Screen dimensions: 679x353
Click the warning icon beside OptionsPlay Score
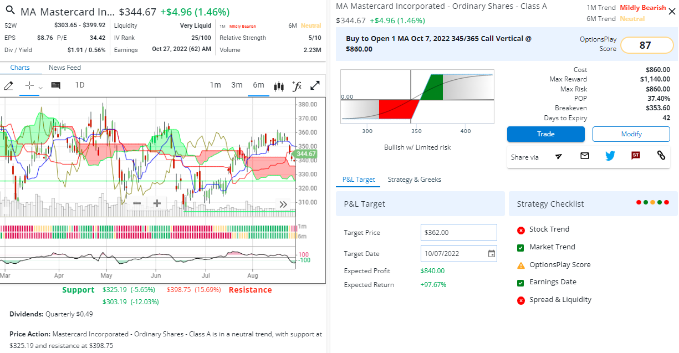click(x=520, y=265)
